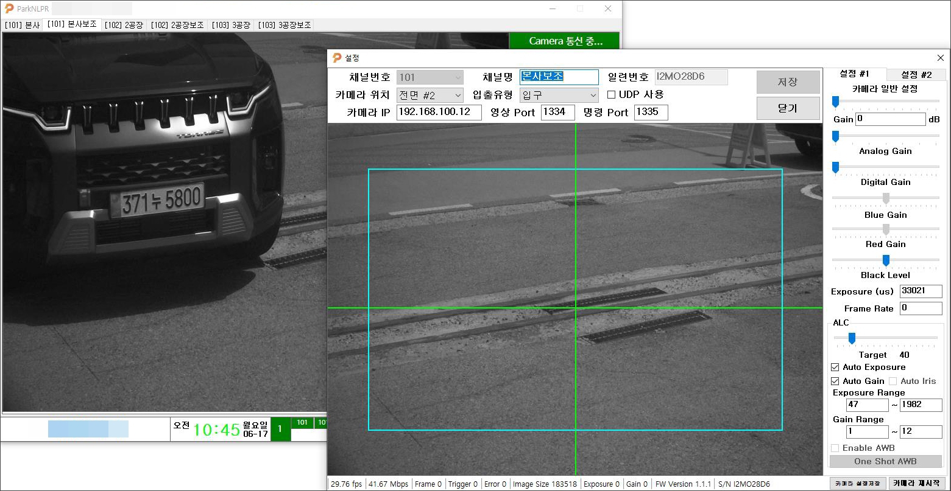This screenshot has height=491, width=951.
Task: Toggle the Auto Iris checkbox
Action: click(893, 381)
